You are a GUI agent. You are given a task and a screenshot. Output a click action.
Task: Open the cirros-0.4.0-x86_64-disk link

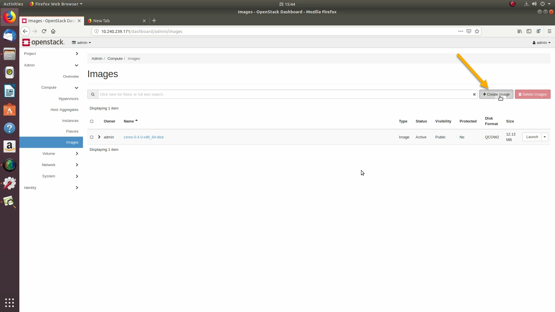(144, 137)
